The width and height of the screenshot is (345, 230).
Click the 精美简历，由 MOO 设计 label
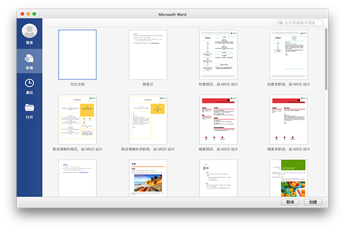pyautogui.click(x=218, y=149)
